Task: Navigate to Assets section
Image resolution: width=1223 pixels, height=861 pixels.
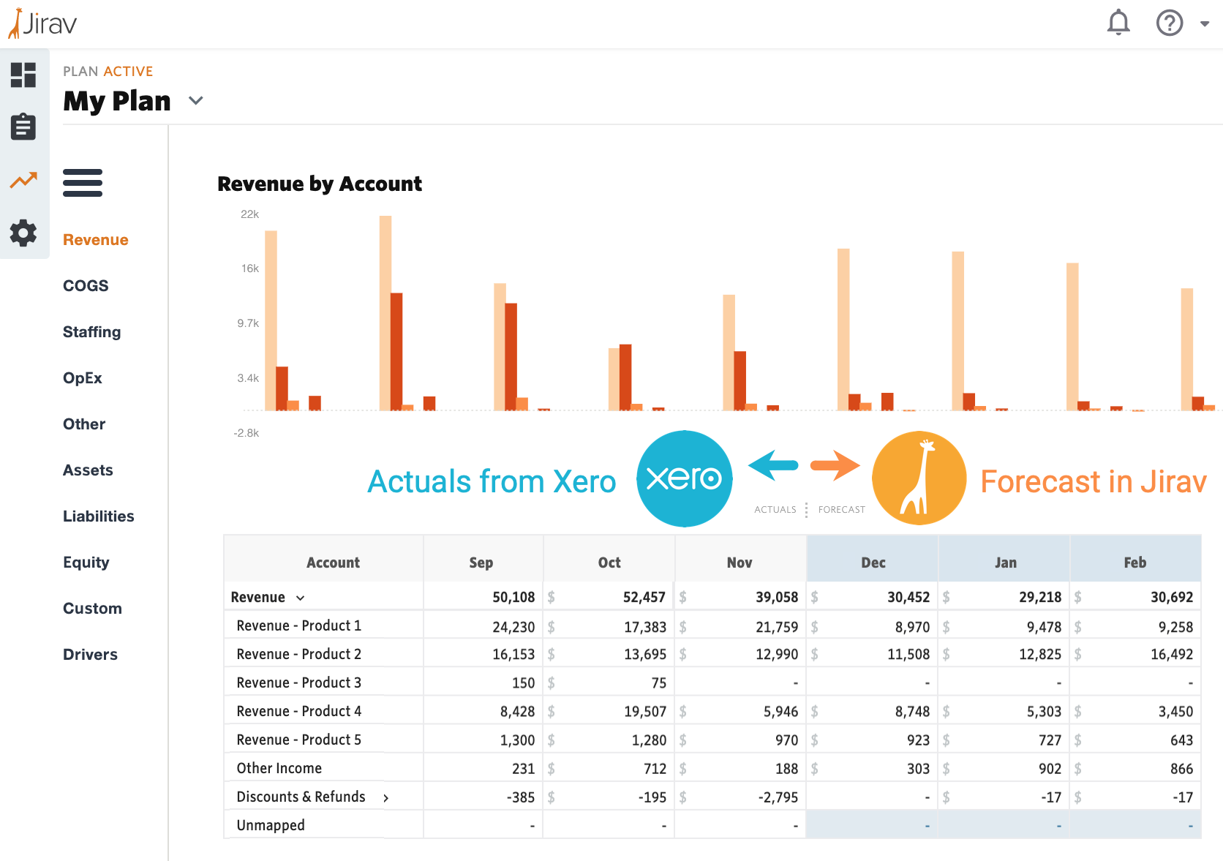Action: coord(88,470)
